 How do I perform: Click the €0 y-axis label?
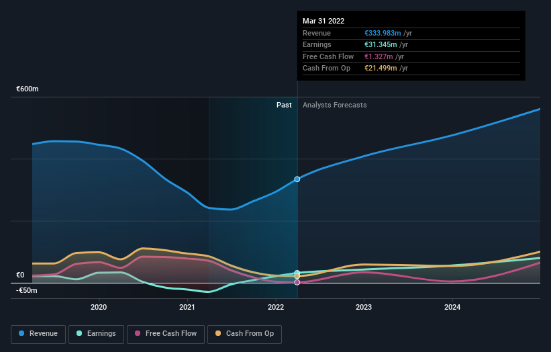coord(20,275)
